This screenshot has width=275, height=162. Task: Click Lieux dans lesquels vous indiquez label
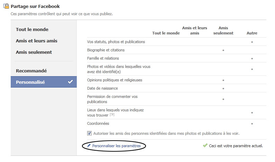click(116, 113)
